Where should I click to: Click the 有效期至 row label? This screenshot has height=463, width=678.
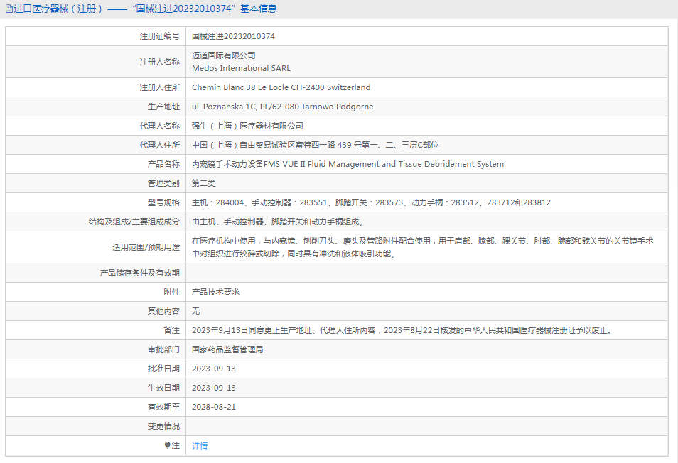tap(163, 407)
